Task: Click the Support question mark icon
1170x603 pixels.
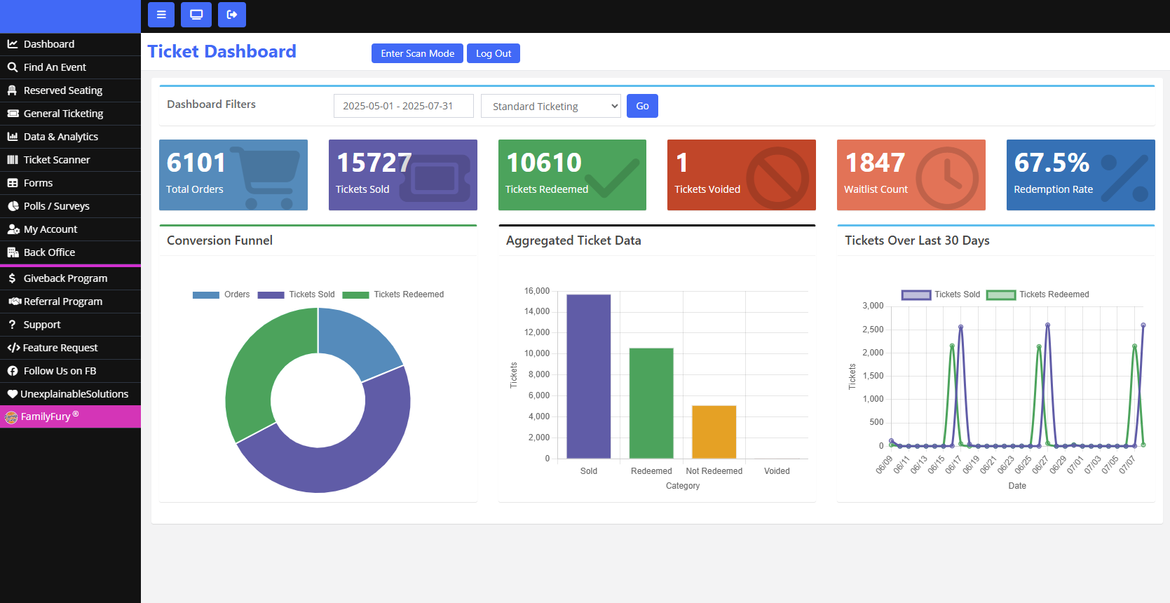Action: click(x=12, y=325)
